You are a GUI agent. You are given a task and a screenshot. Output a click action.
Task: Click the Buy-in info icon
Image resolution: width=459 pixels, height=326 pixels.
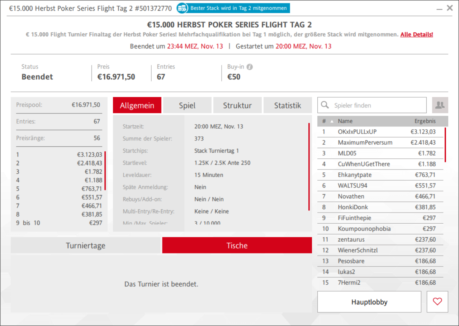coord(250,67)
